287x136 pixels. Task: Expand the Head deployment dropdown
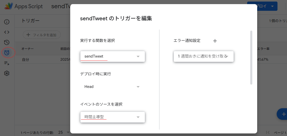(x=113, y=87)
